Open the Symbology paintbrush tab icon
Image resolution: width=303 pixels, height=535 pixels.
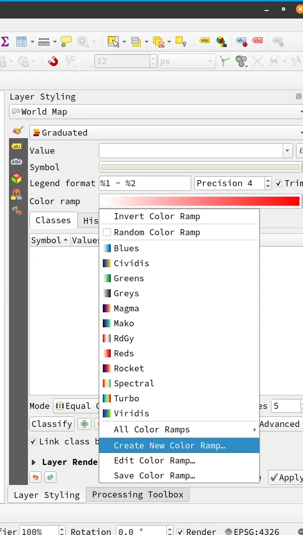17,130
